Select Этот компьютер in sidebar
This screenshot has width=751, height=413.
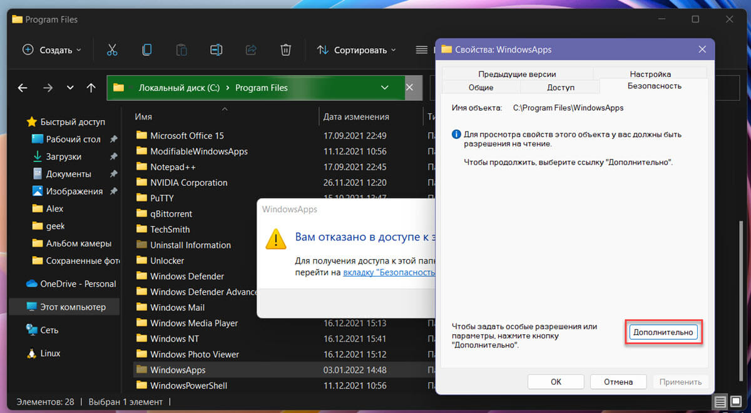pyautogui.click(x=66, y=307)
